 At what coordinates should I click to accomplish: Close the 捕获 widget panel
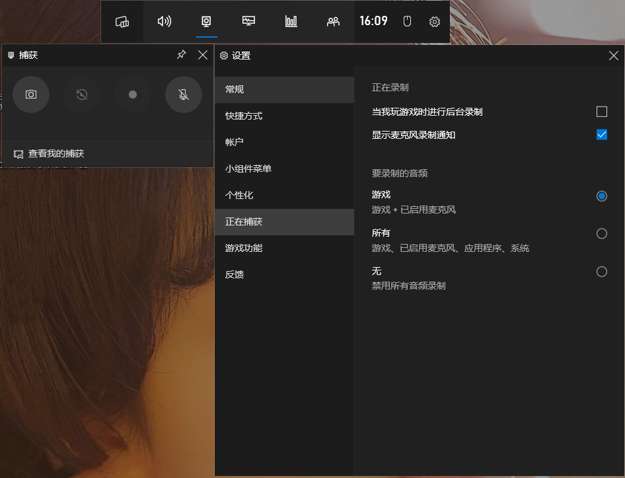click(203, 55)
